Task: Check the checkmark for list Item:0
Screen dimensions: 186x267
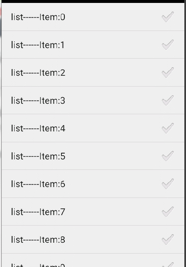Action: click(168, 17)
